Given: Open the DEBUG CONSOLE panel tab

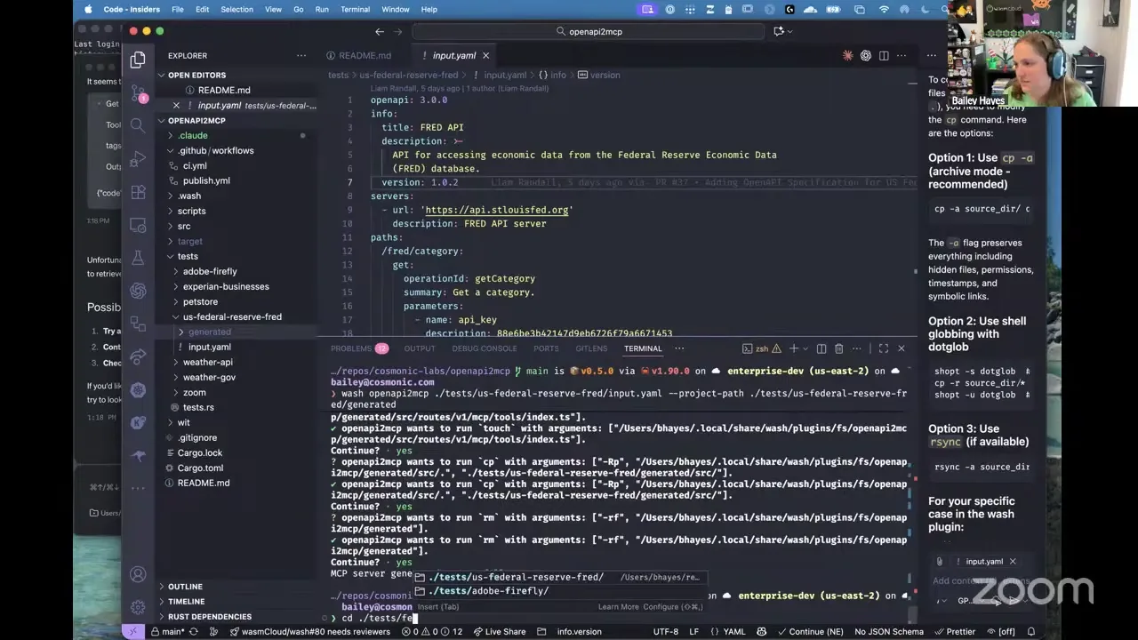Looking at the screenshot, I should (485, 348).
